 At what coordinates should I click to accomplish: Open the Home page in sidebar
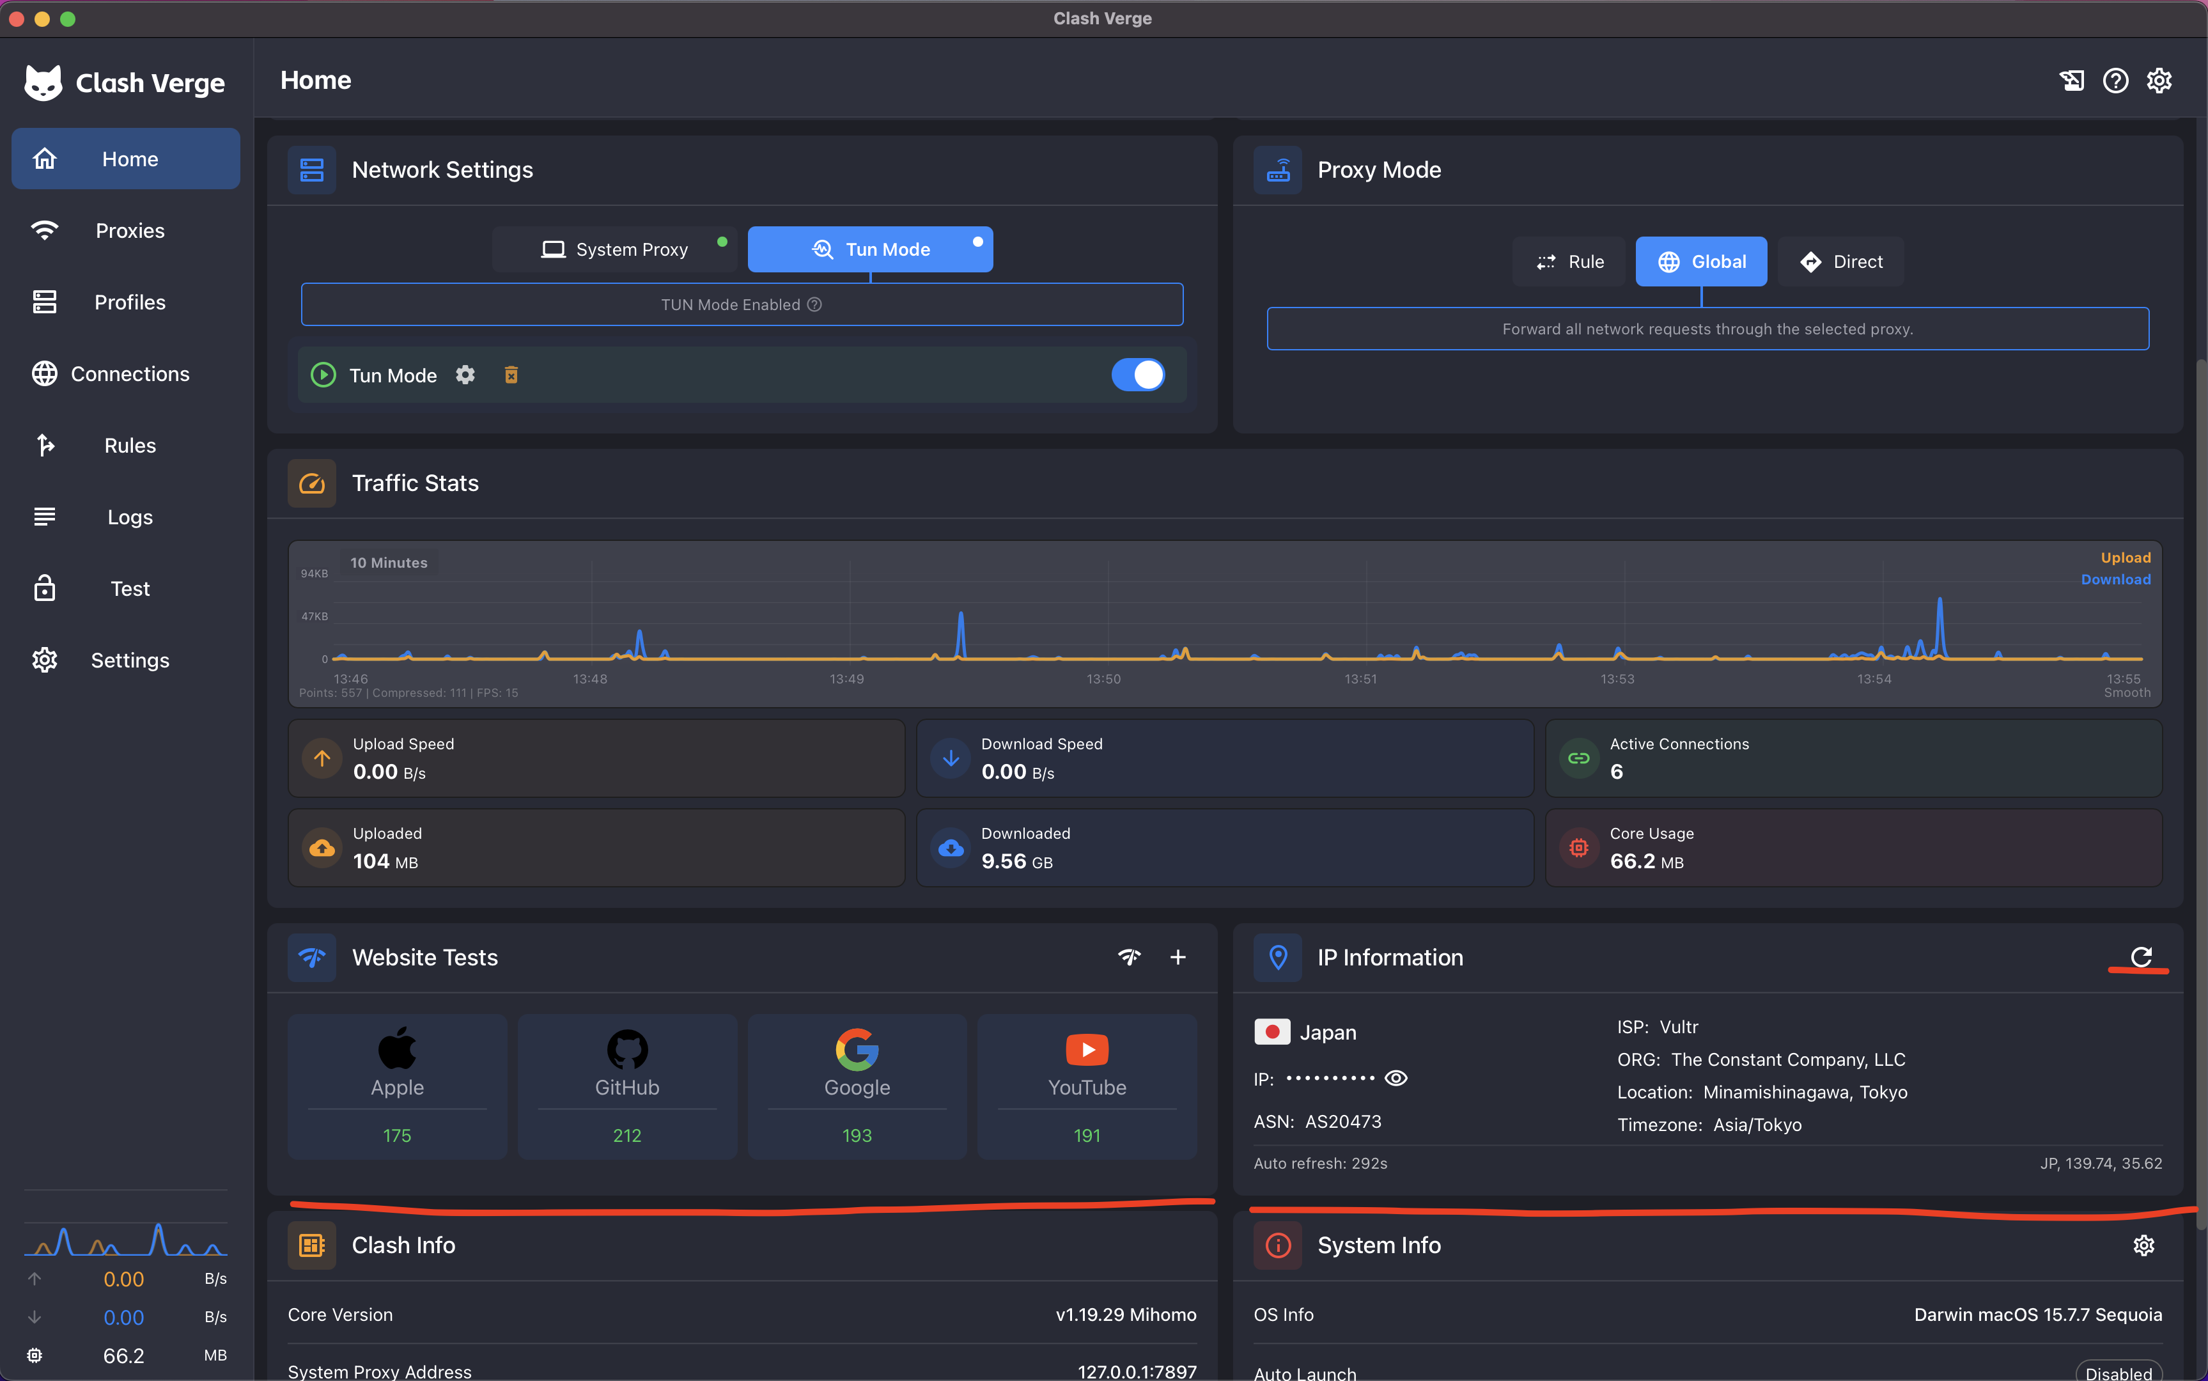[126, 159]
